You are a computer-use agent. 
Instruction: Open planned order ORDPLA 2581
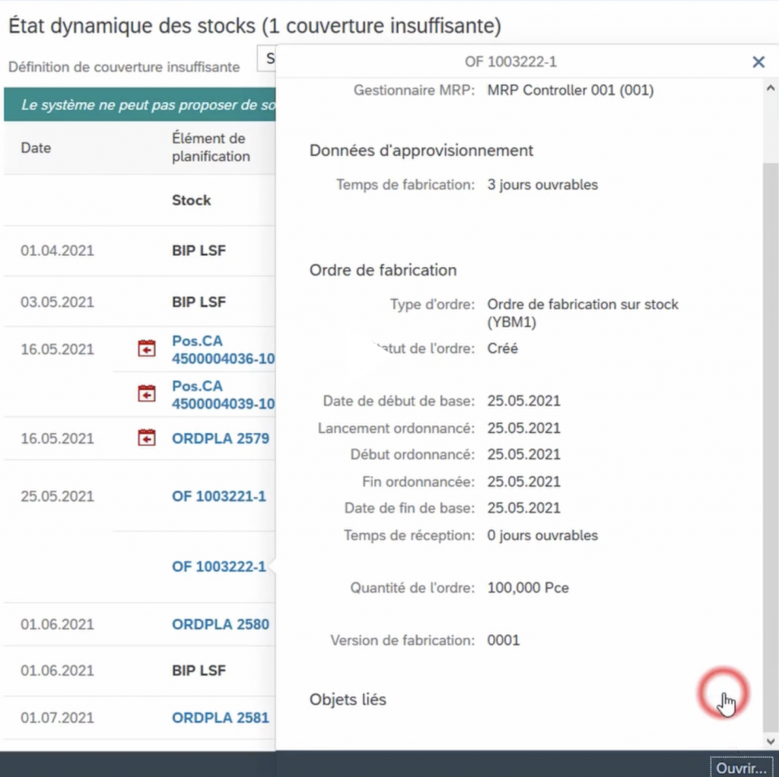click(x=220, y=718)
